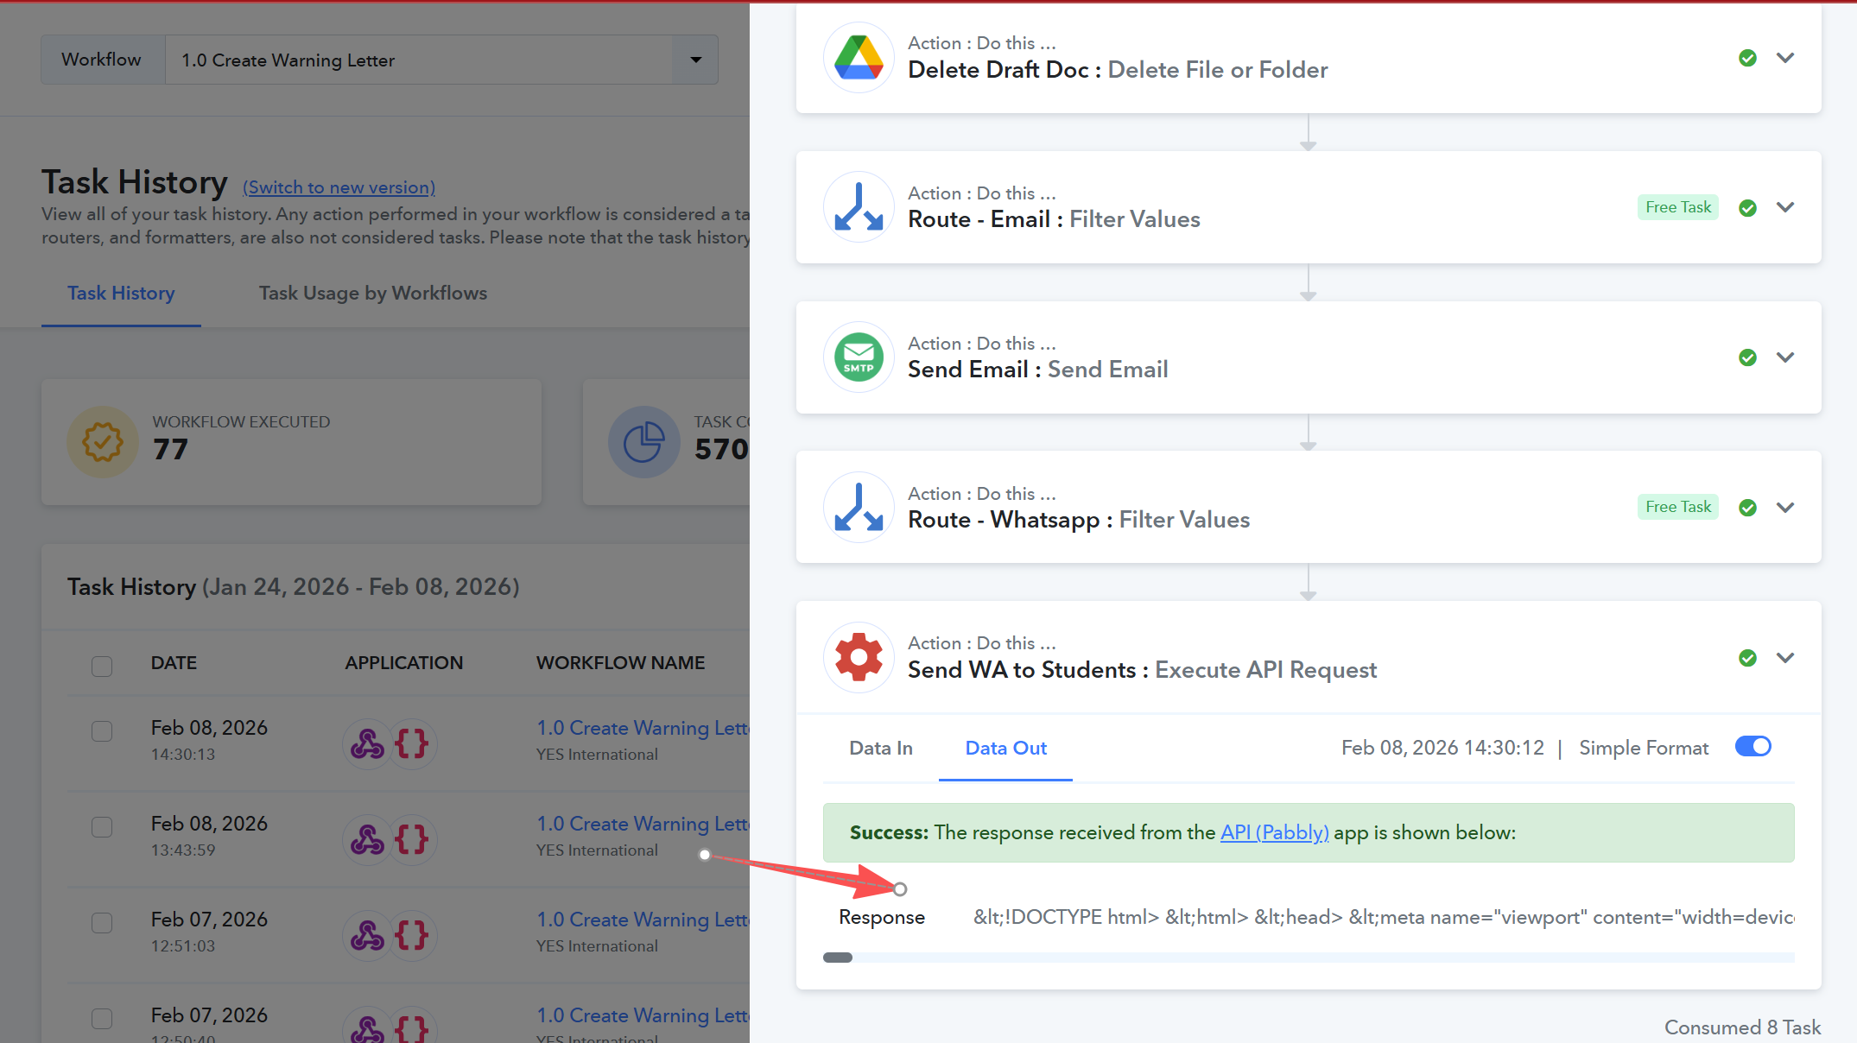Click the Route - Email router icon
Screen dimensions: 1857x1043
[858, 207]
